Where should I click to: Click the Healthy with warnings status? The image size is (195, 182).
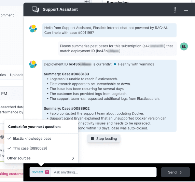tap(136, 64)
